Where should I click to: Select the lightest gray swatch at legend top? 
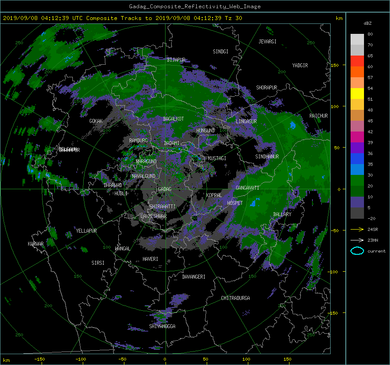pos(357,39)
